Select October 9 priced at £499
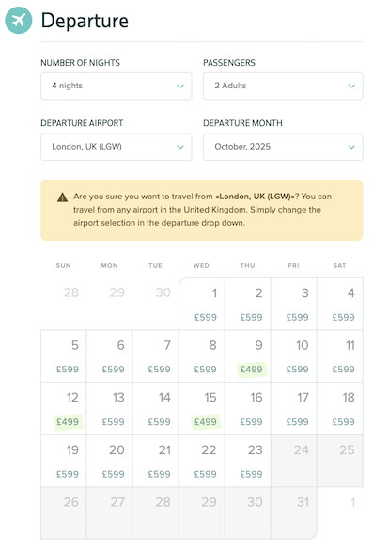Viewport: 373px width, 552px height. click(248, 356)
